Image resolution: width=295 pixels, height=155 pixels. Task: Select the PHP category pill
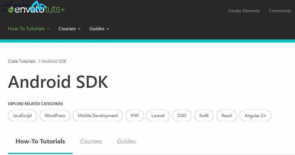(135, 116)
